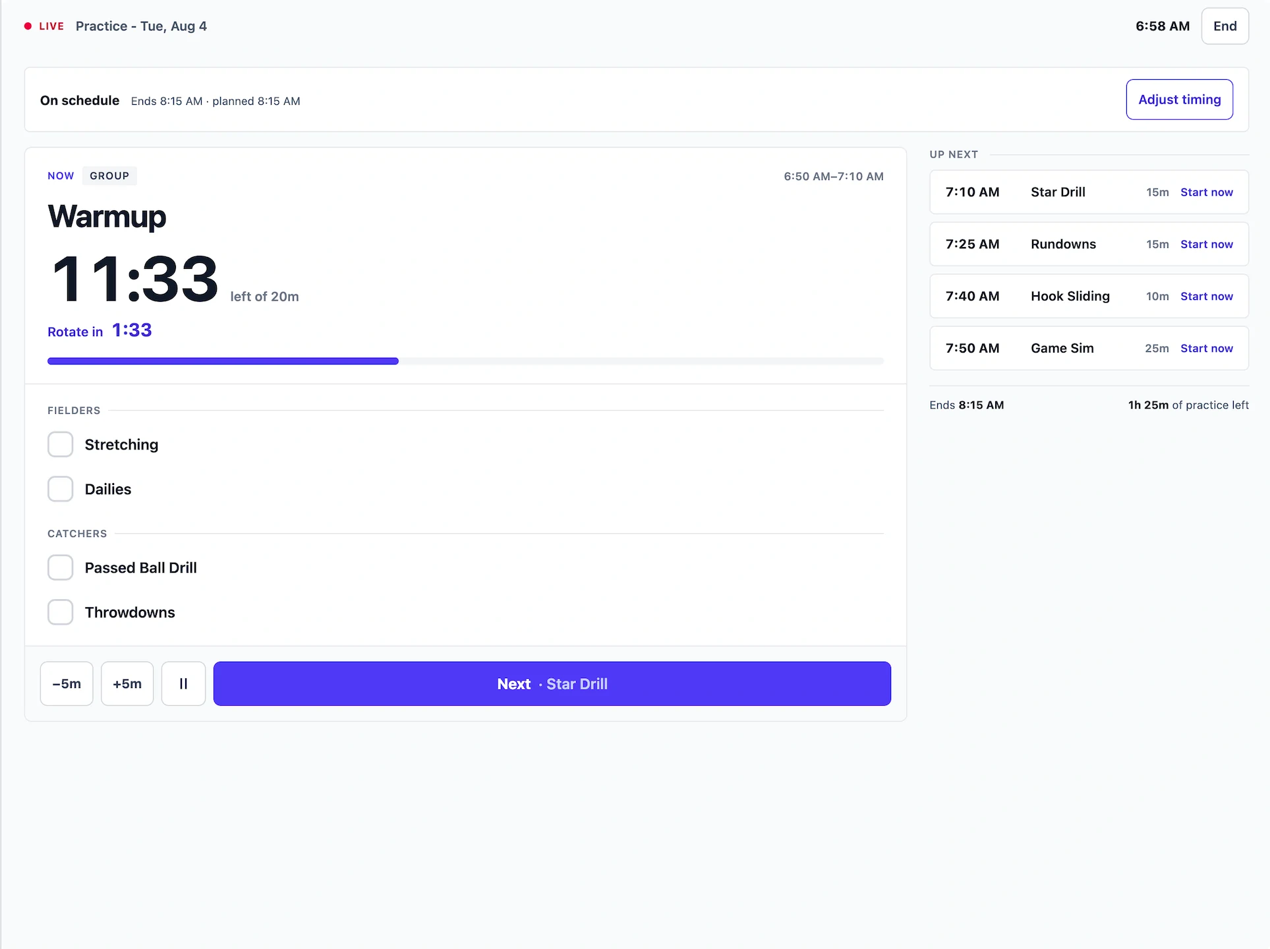Advance to Next Star Drill

click(552, 683)
